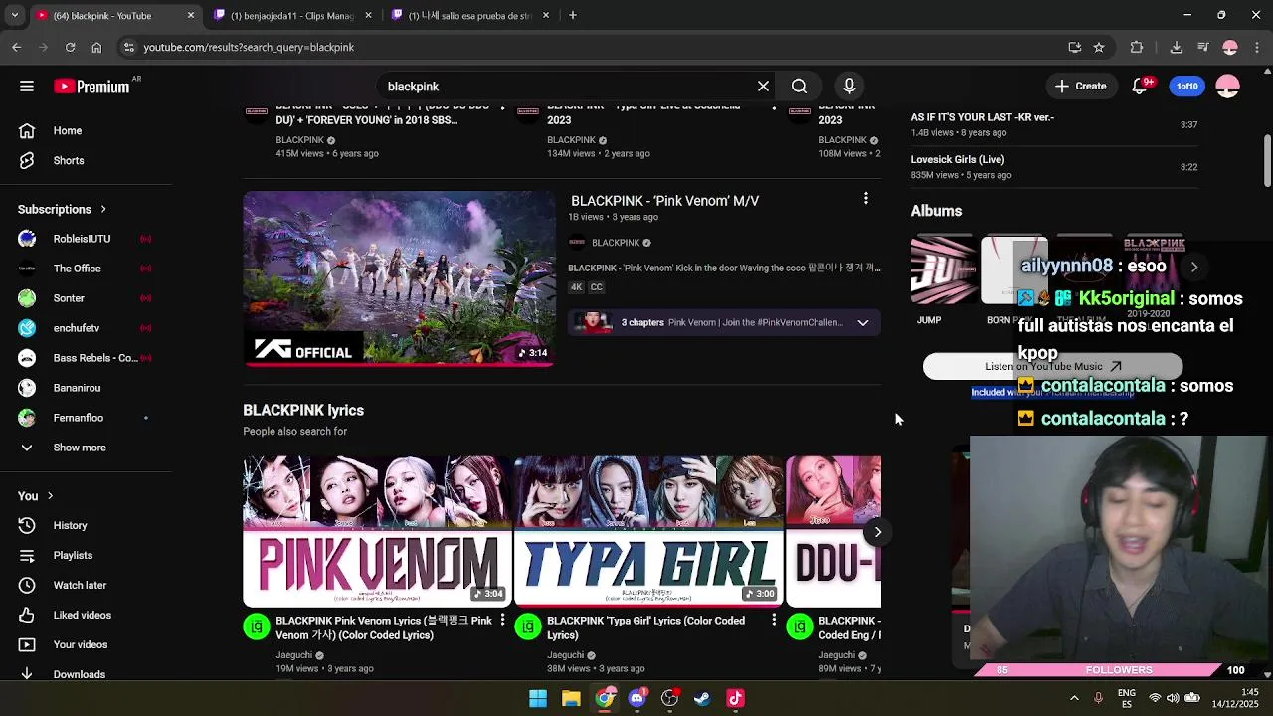Open BLACKPINK channel under Pink Venom video

point(615,243)
